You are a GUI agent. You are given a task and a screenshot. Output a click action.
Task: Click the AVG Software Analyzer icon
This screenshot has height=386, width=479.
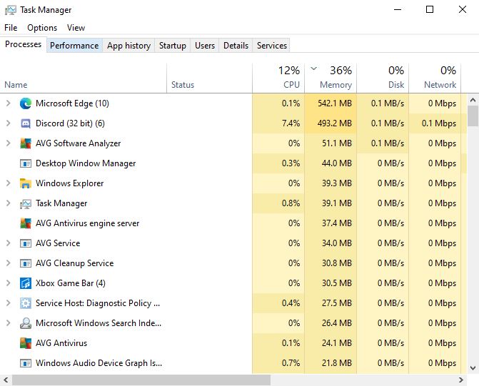coord(26,143)
